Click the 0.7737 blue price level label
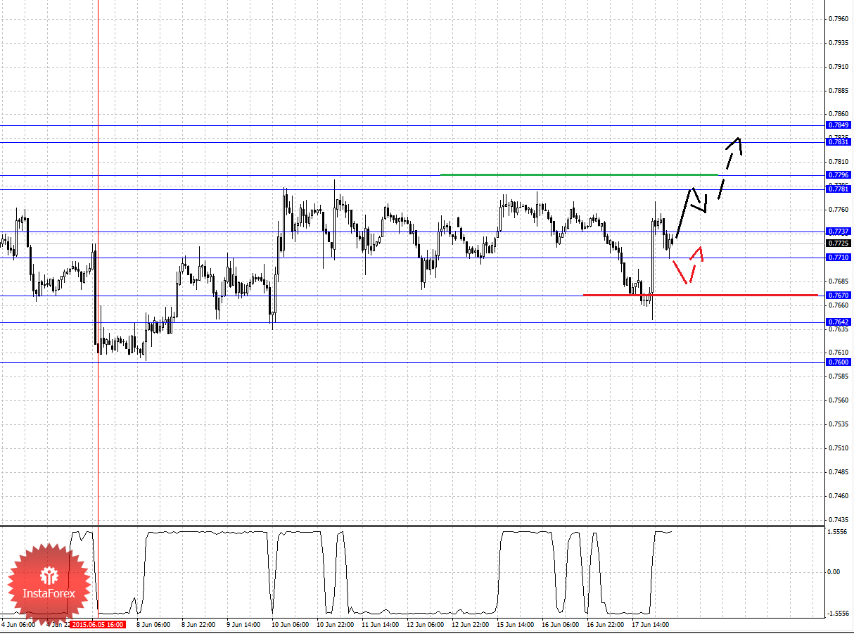The width and height of the screenshot is (854, 634). 839,231
